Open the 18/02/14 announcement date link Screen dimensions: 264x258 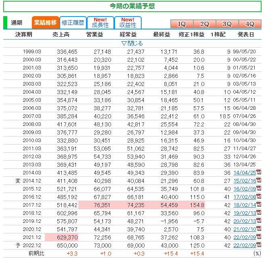tap(245, 205)
